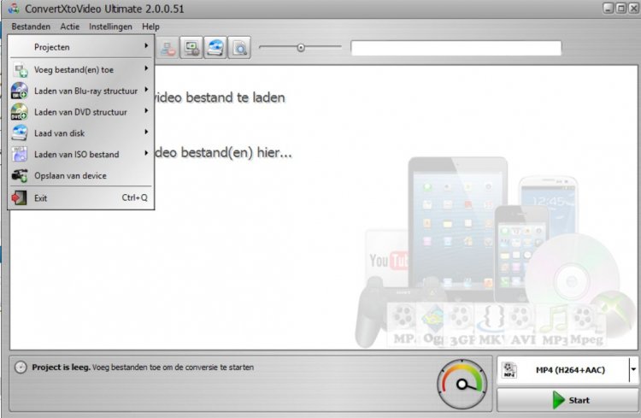The height and width of the screenshot is (418, 641).
Task: Click the ISO file icon in the menu
Action: tap(19, 155)
